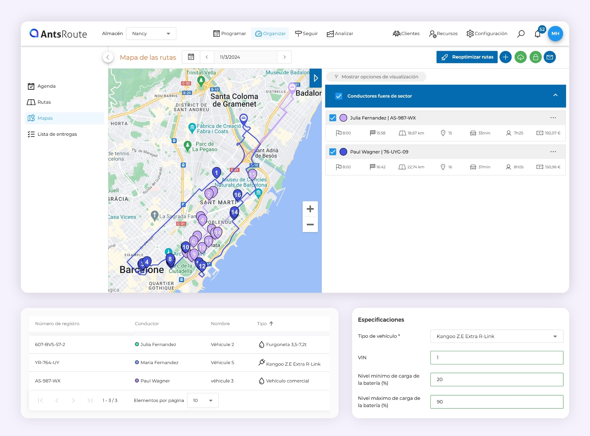Image resolution: width=590 pixels, height=436 pixels.
Task: Click Paul Wagner's blue color swatch
Action: click(x=343, y=152)
